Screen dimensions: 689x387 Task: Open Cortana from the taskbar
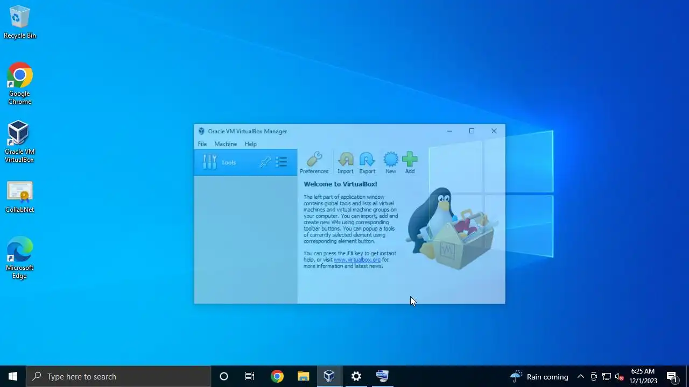[x=224, y=376]
